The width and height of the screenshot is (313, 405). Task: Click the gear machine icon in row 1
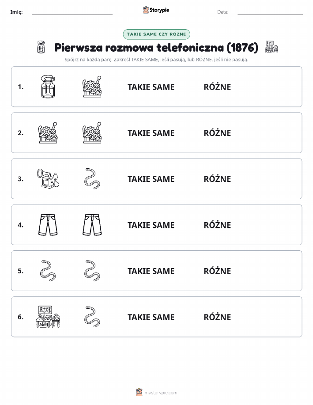pos(92,87)
